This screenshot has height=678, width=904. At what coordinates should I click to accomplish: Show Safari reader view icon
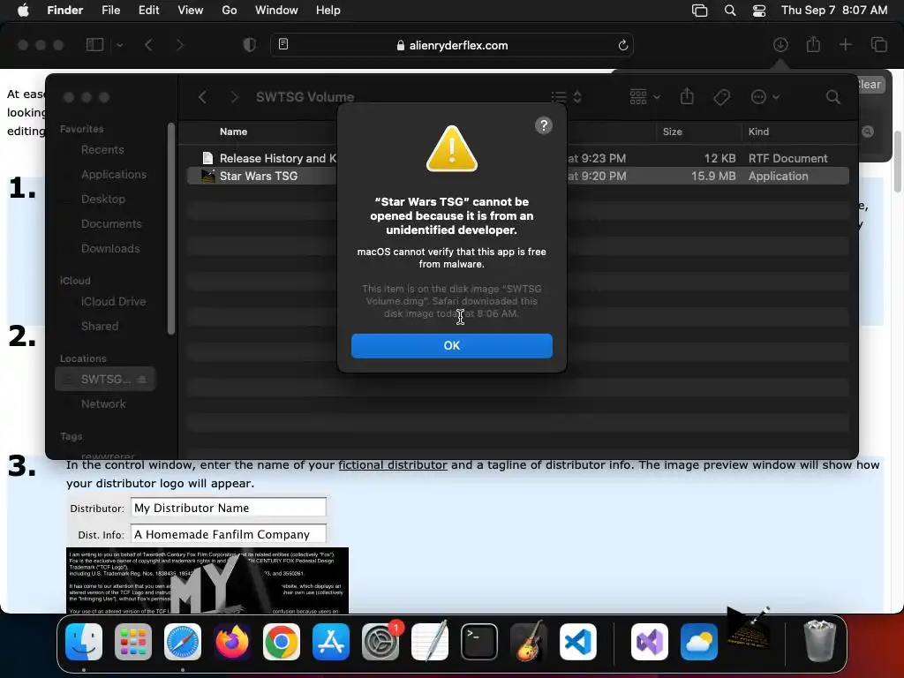click(283, 44)
